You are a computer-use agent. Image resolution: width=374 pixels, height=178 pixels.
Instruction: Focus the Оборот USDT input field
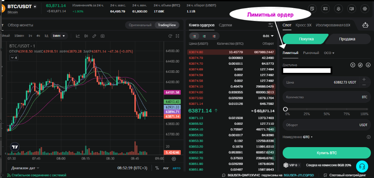tap(327, 125)
